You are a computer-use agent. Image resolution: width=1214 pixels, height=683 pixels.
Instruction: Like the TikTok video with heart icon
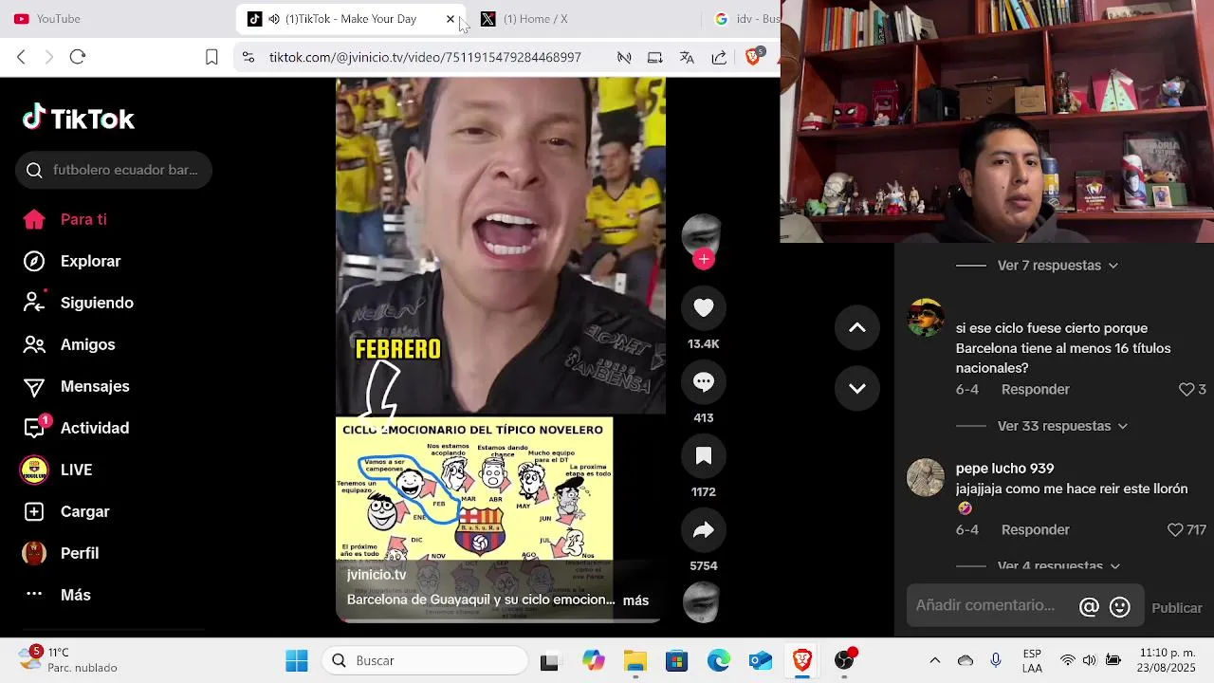[x=704, y=307]
